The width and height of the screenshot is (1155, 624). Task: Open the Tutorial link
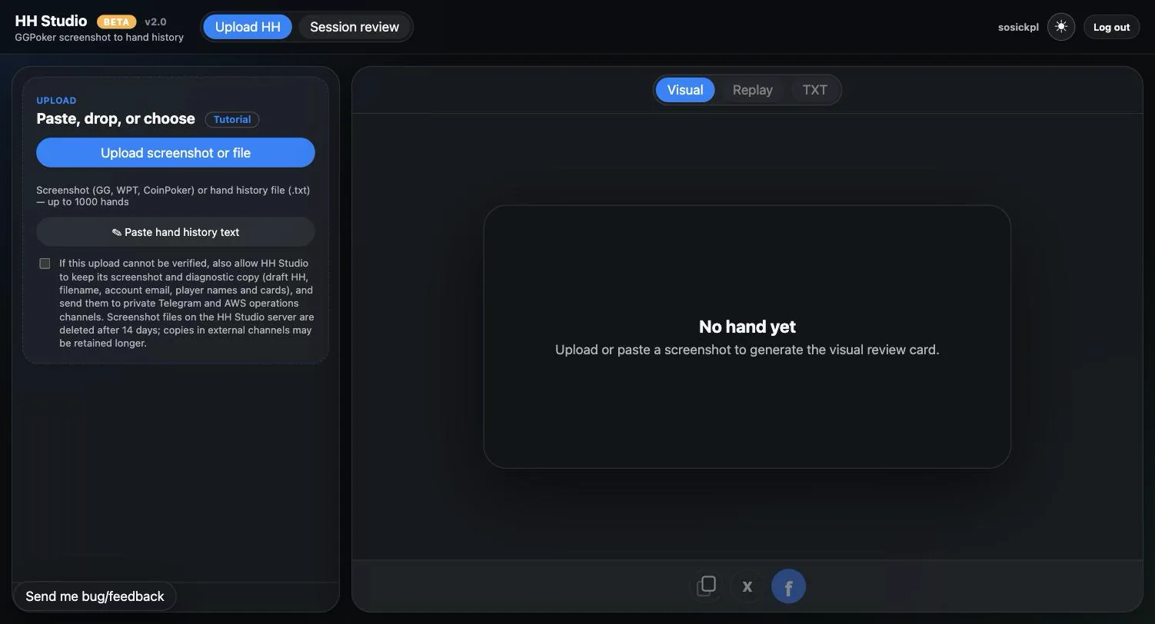click(x=232, y=120)
